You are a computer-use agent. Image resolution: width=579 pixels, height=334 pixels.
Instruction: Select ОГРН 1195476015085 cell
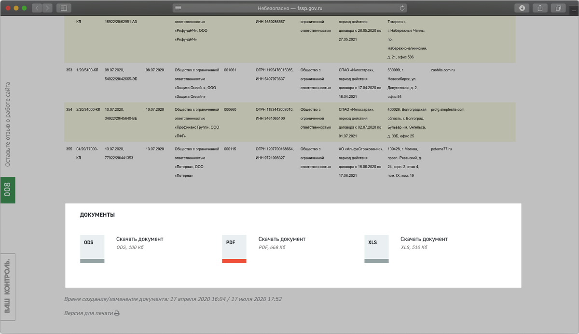click(x=275, y=70)
